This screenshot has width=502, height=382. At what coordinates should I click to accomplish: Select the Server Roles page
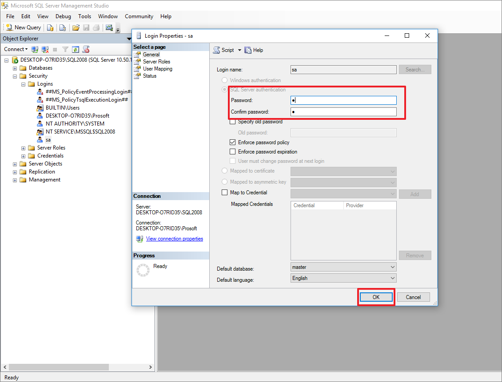(x=156, y=62)
